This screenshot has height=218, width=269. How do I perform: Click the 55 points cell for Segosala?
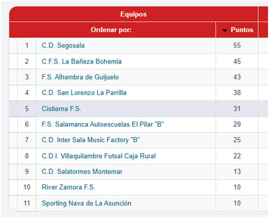(x=237, y=46)
